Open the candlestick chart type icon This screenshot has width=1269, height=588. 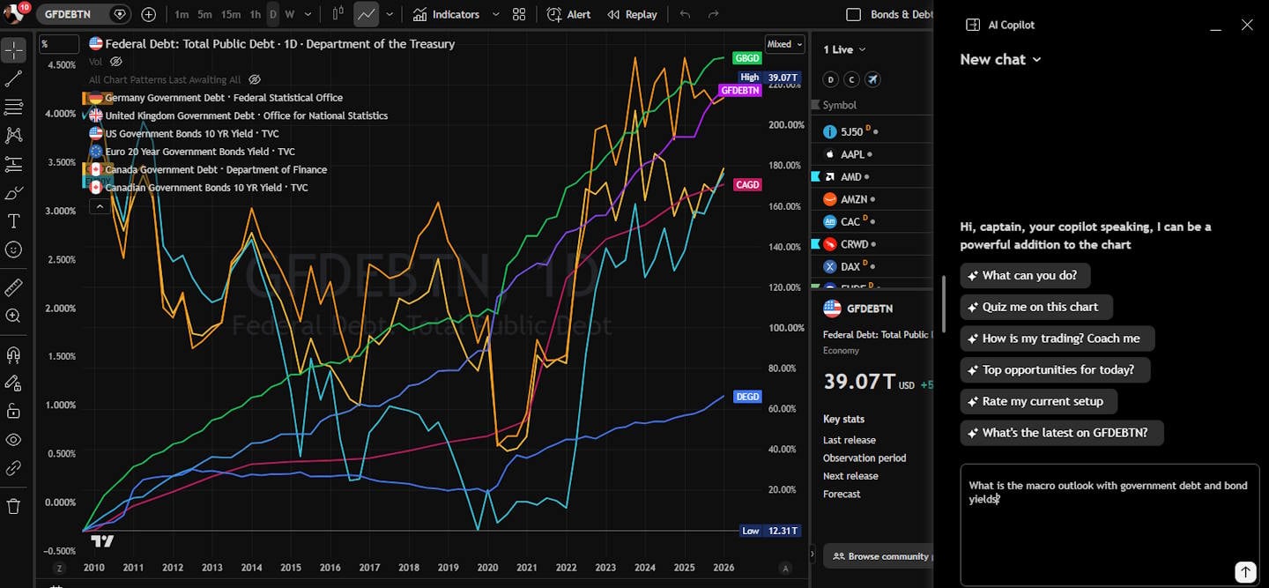coord(338,14)
